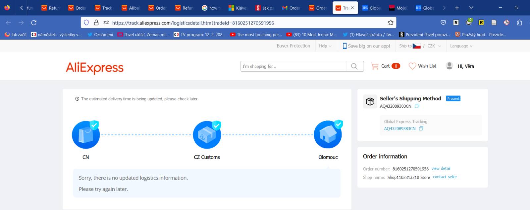This screenshot has width=530, height=210.
Task: Switch to the Kláves tab
Action: click(238, 8)
